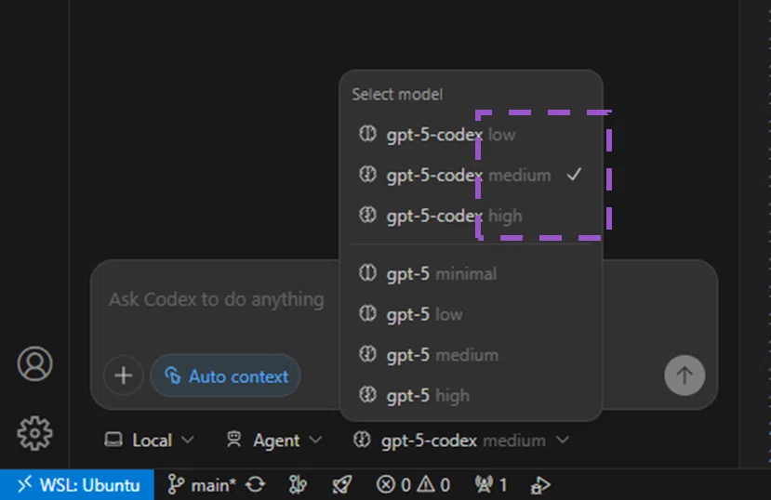Click the send arrow button
The image size is (771, 500).
[685, 375]
